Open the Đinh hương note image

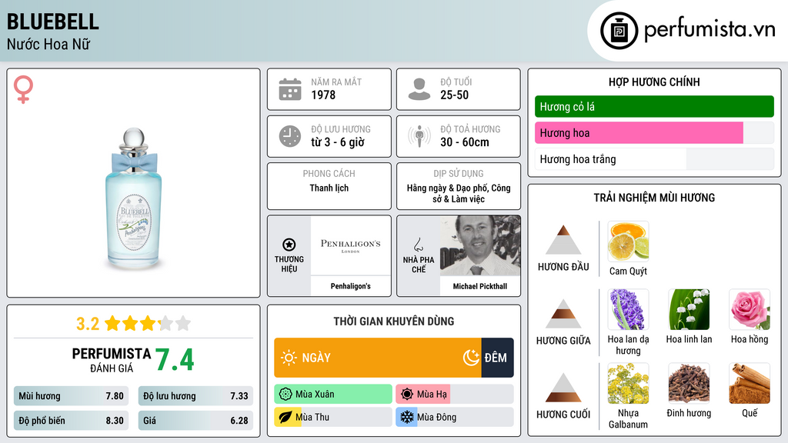tap(689, 384)
